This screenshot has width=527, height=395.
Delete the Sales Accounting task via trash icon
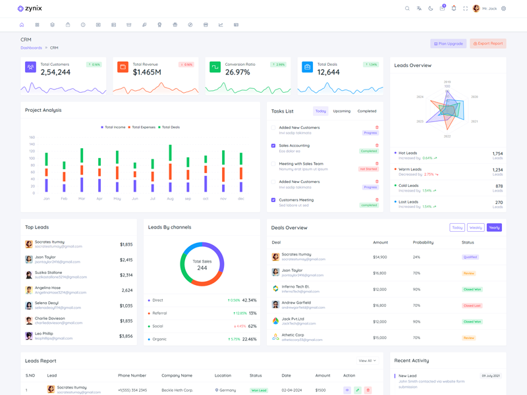pos(377,145)
